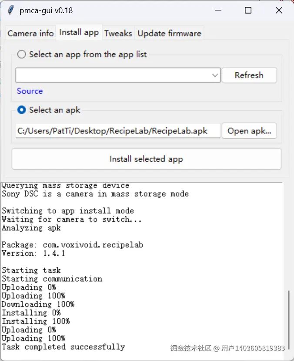Click the pmca-gui v0.18 window title
This screenshot has width=294, height=361.
tap(46, 10)
